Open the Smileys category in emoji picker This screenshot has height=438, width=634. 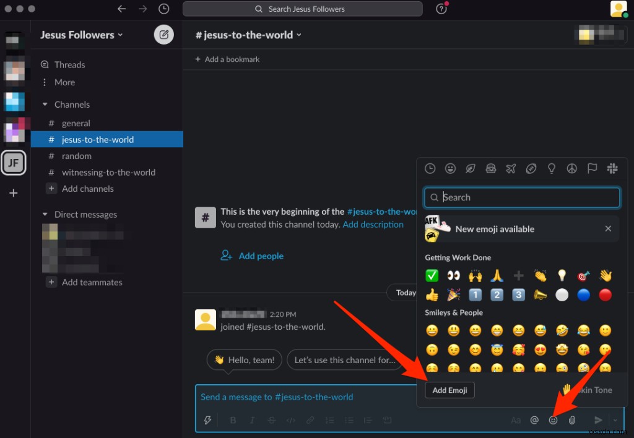pyautogui.click(x=450, y=168)
